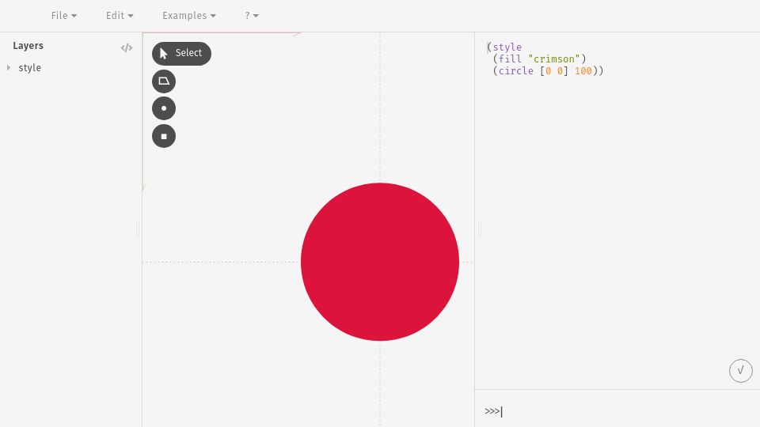
Task: Open the File menu
Action: [64, 16]
